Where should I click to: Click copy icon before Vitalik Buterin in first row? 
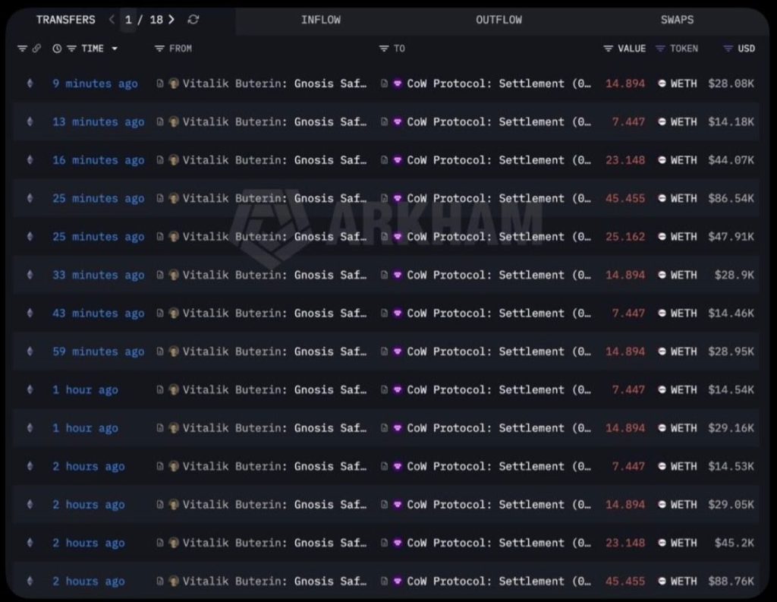(x=160, y=84)
